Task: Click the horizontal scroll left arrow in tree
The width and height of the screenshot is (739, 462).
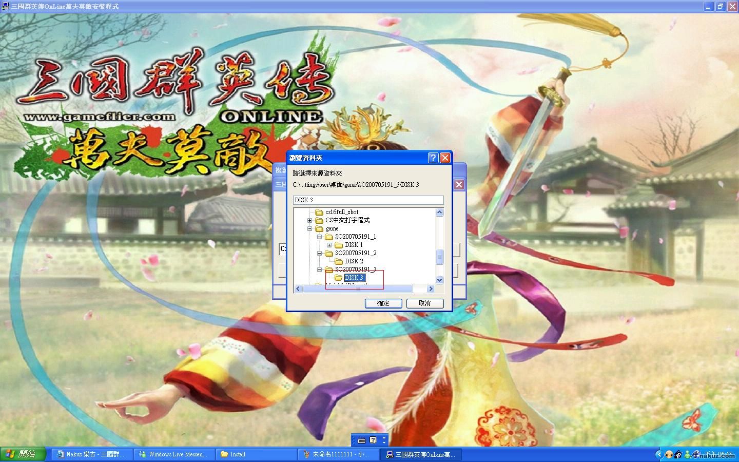Action: pyautogui.click(x=298, y=289)
